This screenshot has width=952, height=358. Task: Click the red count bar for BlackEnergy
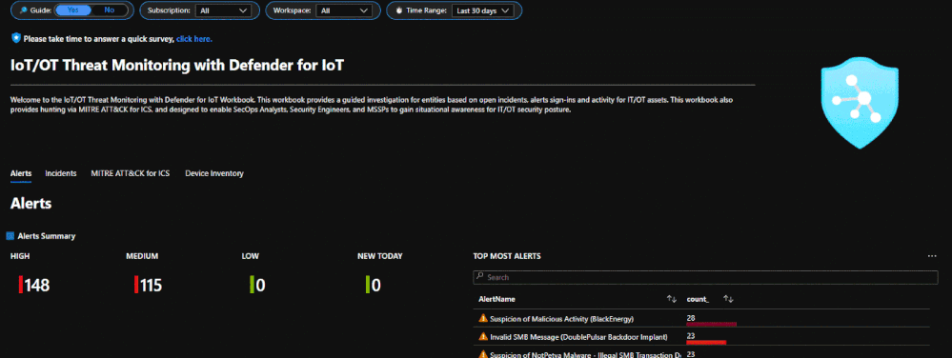(x=711, y=324)
